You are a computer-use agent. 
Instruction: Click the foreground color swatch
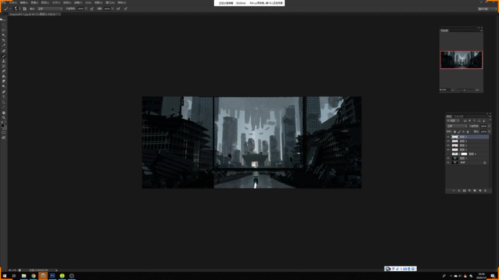point(2,125)
